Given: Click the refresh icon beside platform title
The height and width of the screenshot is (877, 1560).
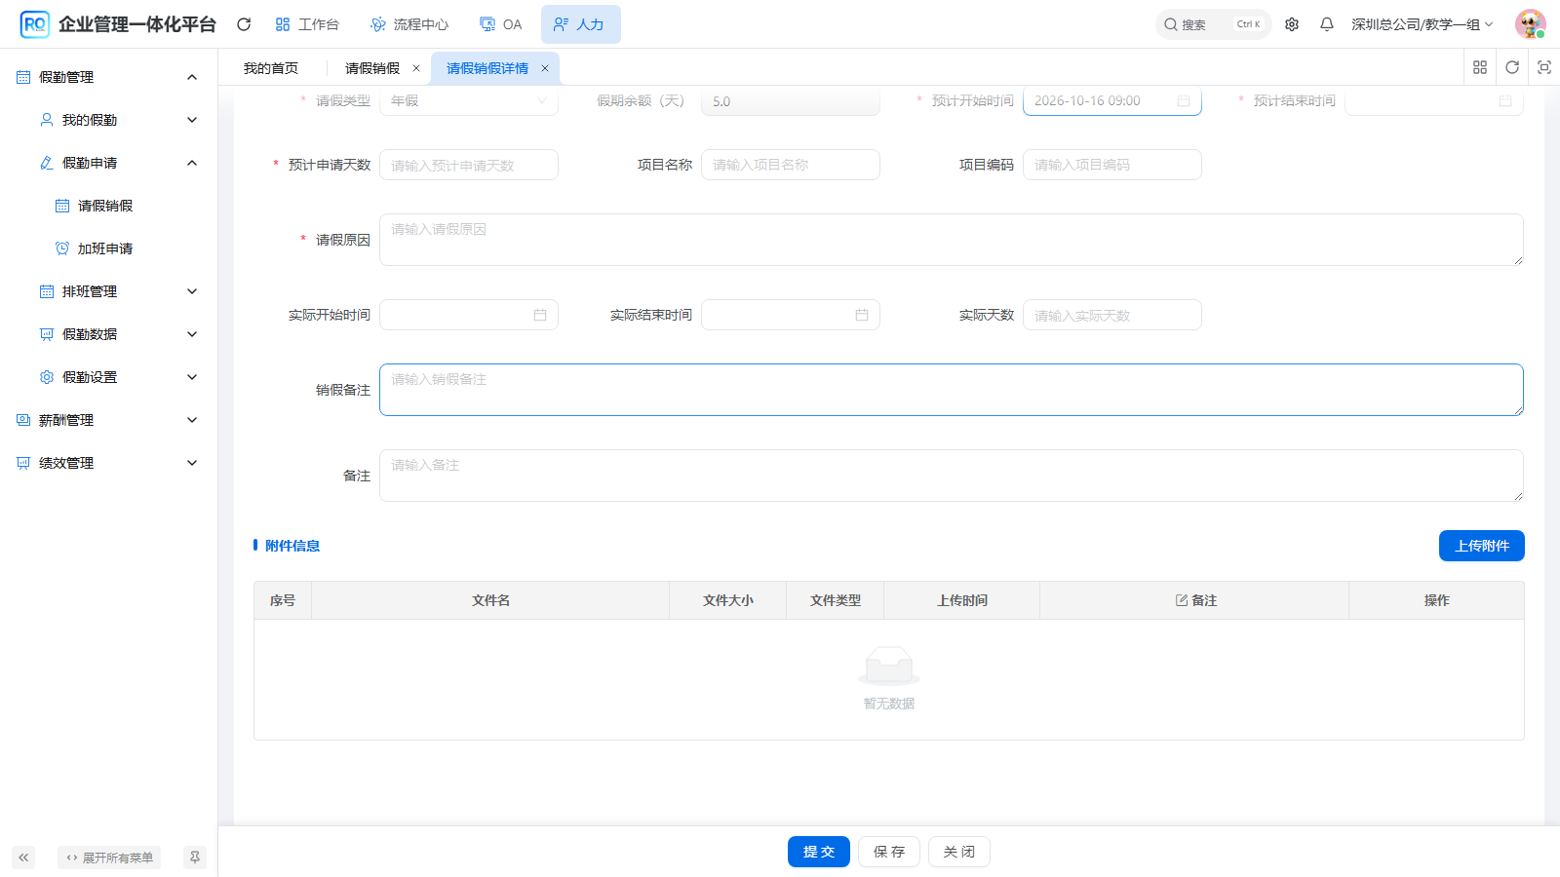Looking at the screenshot, I should (244, 24).
